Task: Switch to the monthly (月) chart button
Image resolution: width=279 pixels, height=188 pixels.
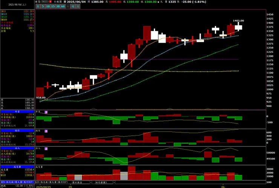Action: click(78, 6)
